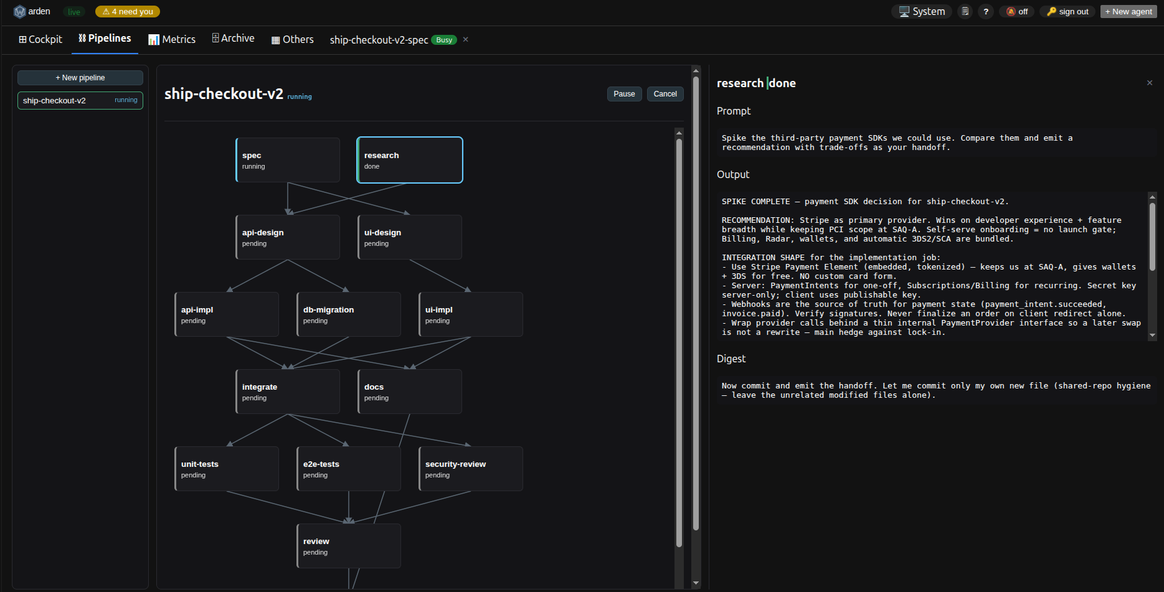Click the Pipelines nodes icon
The height and width of the screenshot is (592, 1164).
(x=82, y=38)
